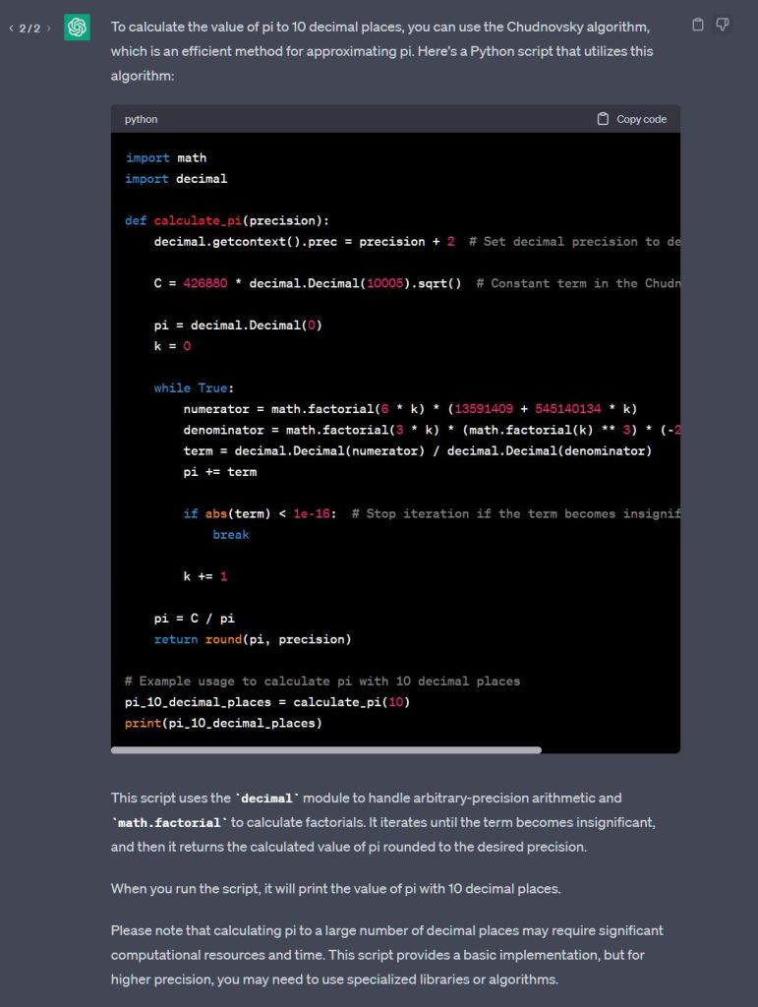
Task: Click the 'return round(pi, precision)' line
Action: click(x=252, y=639)
